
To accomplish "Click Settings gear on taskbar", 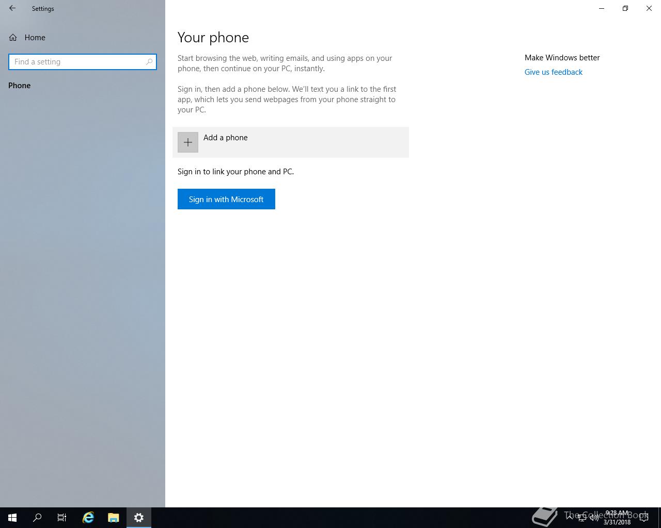I will [x=139, y=518].
